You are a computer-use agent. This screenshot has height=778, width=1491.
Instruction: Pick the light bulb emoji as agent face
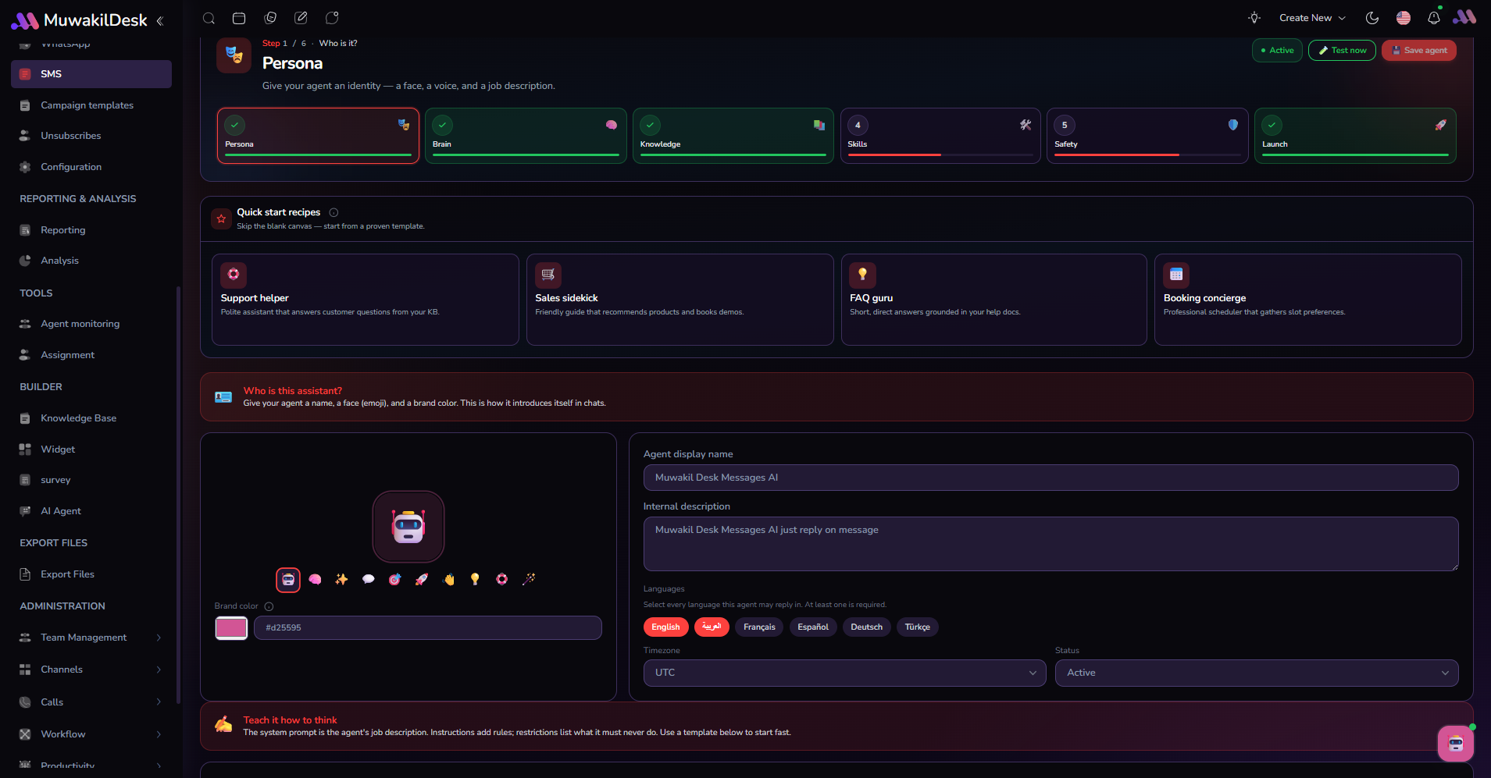point(475,579)
